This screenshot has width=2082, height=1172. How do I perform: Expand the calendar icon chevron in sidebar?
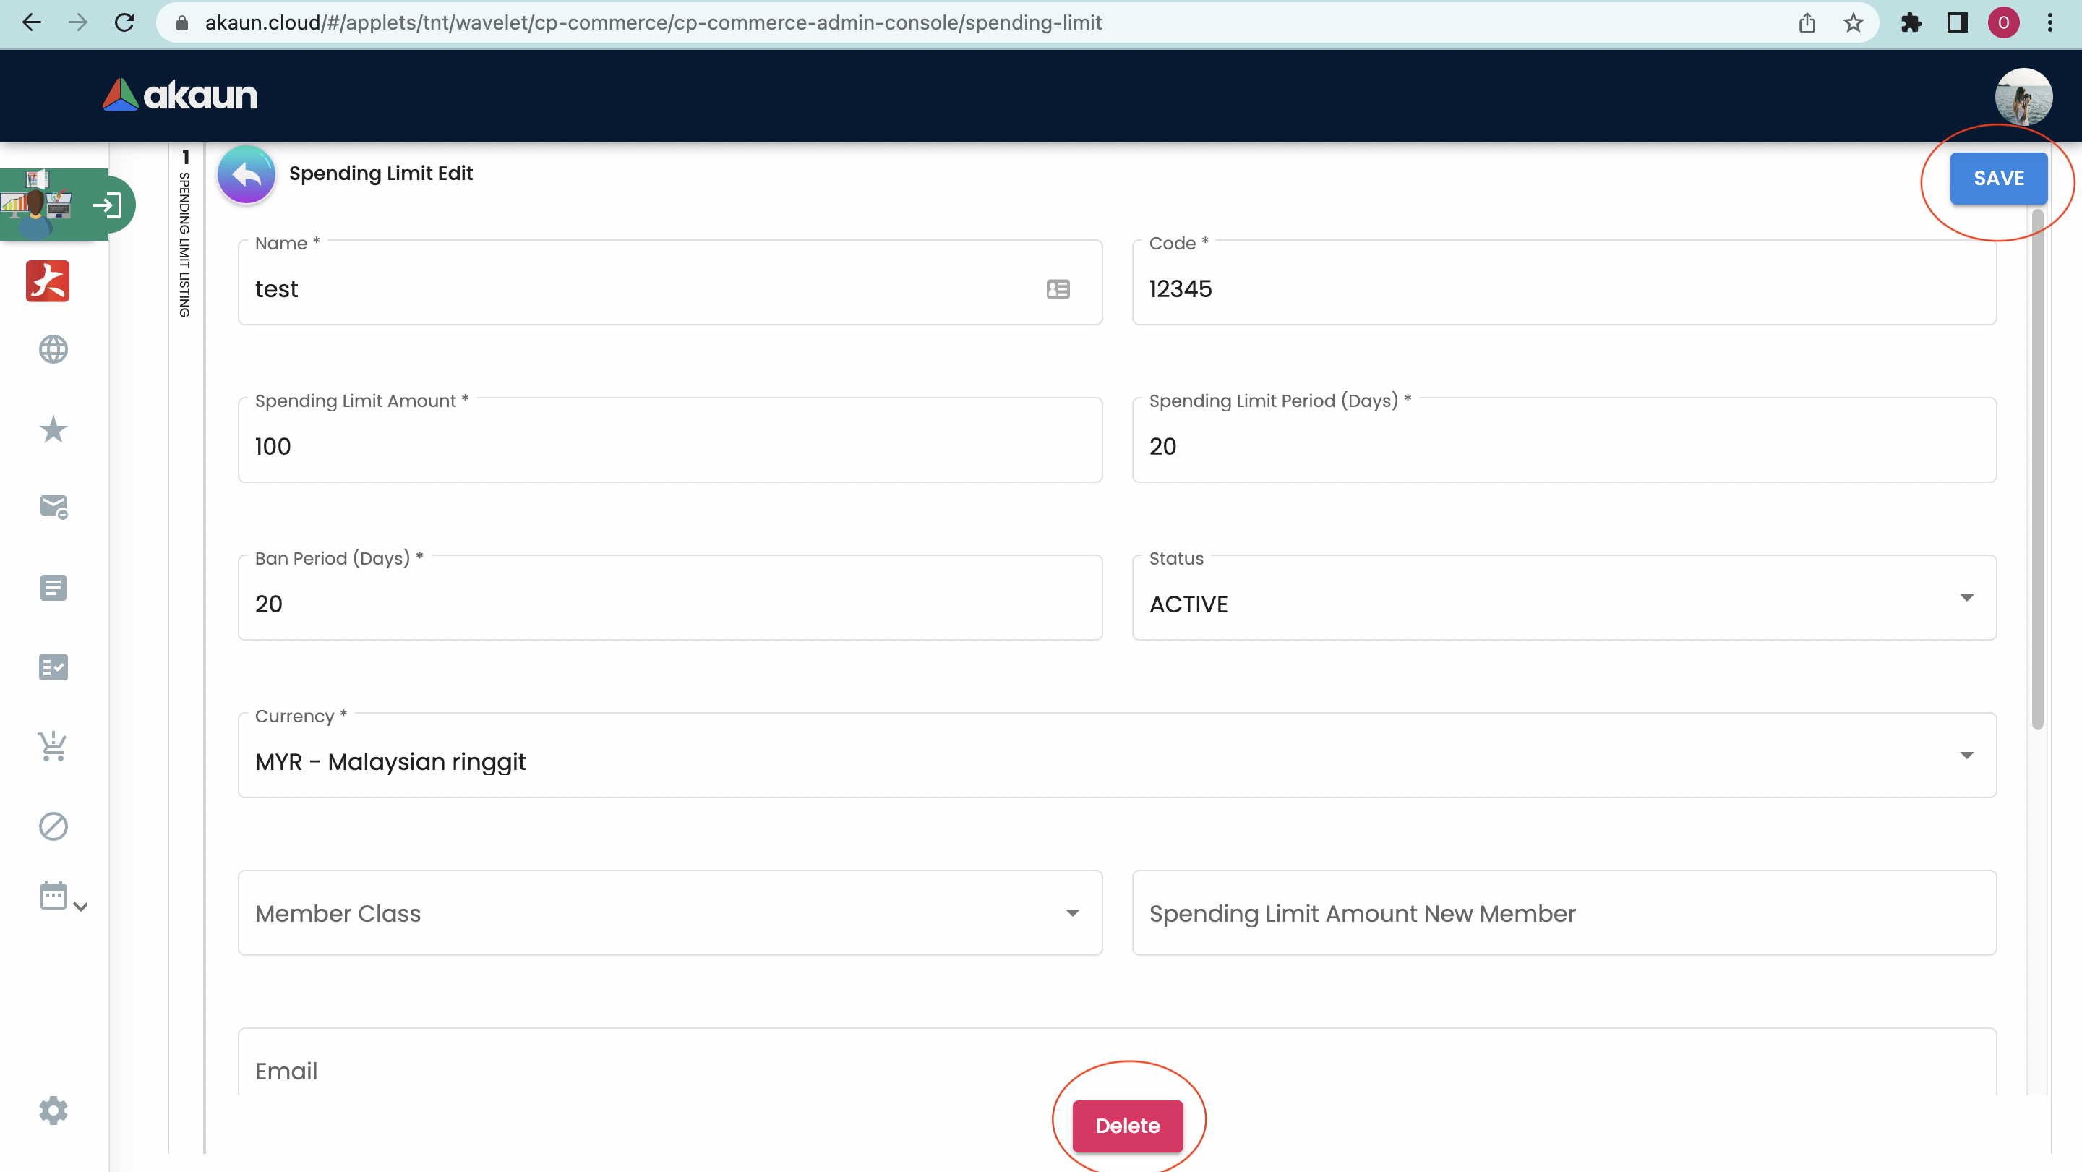pos(80,907)
